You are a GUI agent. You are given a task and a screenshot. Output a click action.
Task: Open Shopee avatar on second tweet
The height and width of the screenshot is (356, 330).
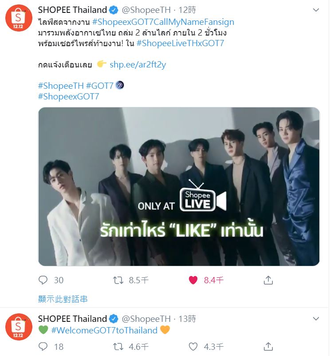coord(19,328)
